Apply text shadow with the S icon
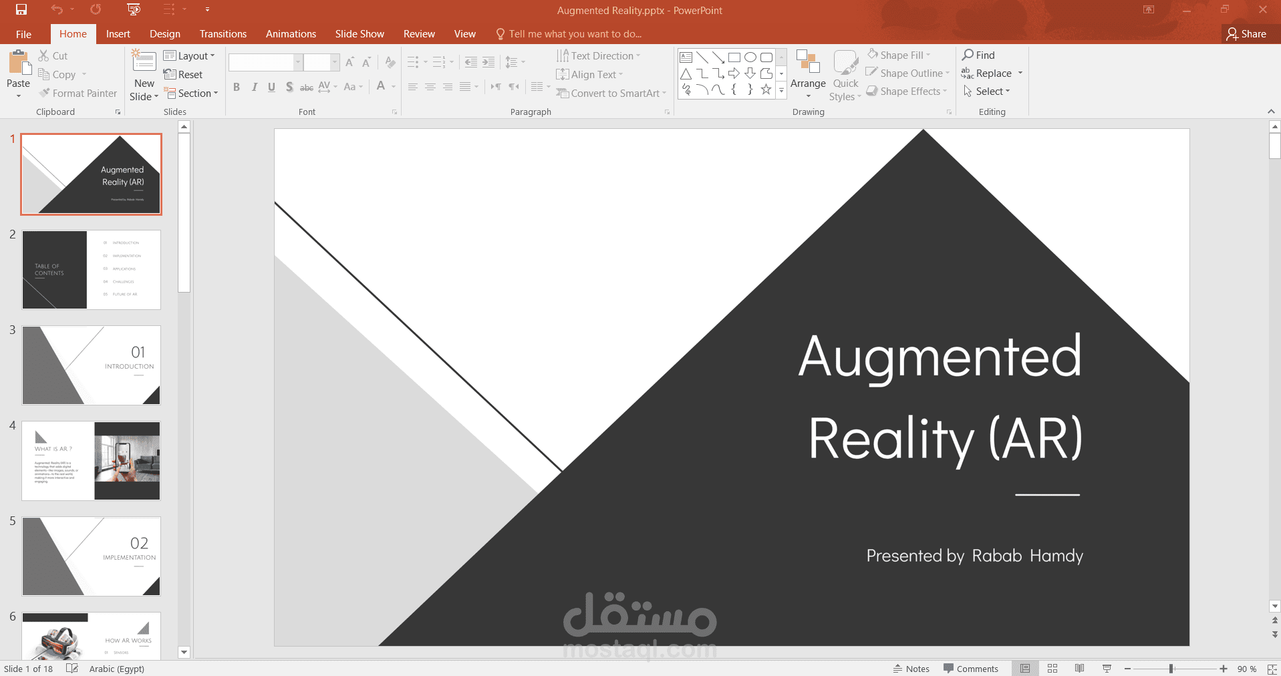1281x676 pixels. pyautogui.click(x=289, y=87)
